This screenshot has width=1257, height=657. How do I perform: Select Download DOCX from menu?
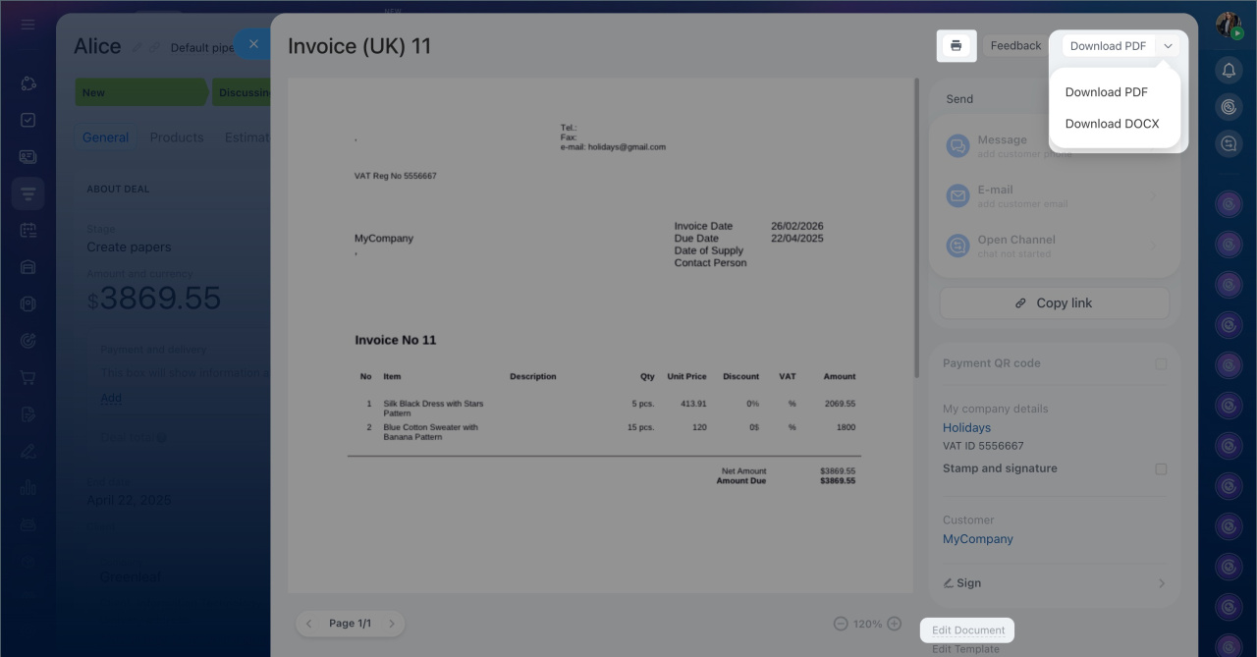[1112, 124]
